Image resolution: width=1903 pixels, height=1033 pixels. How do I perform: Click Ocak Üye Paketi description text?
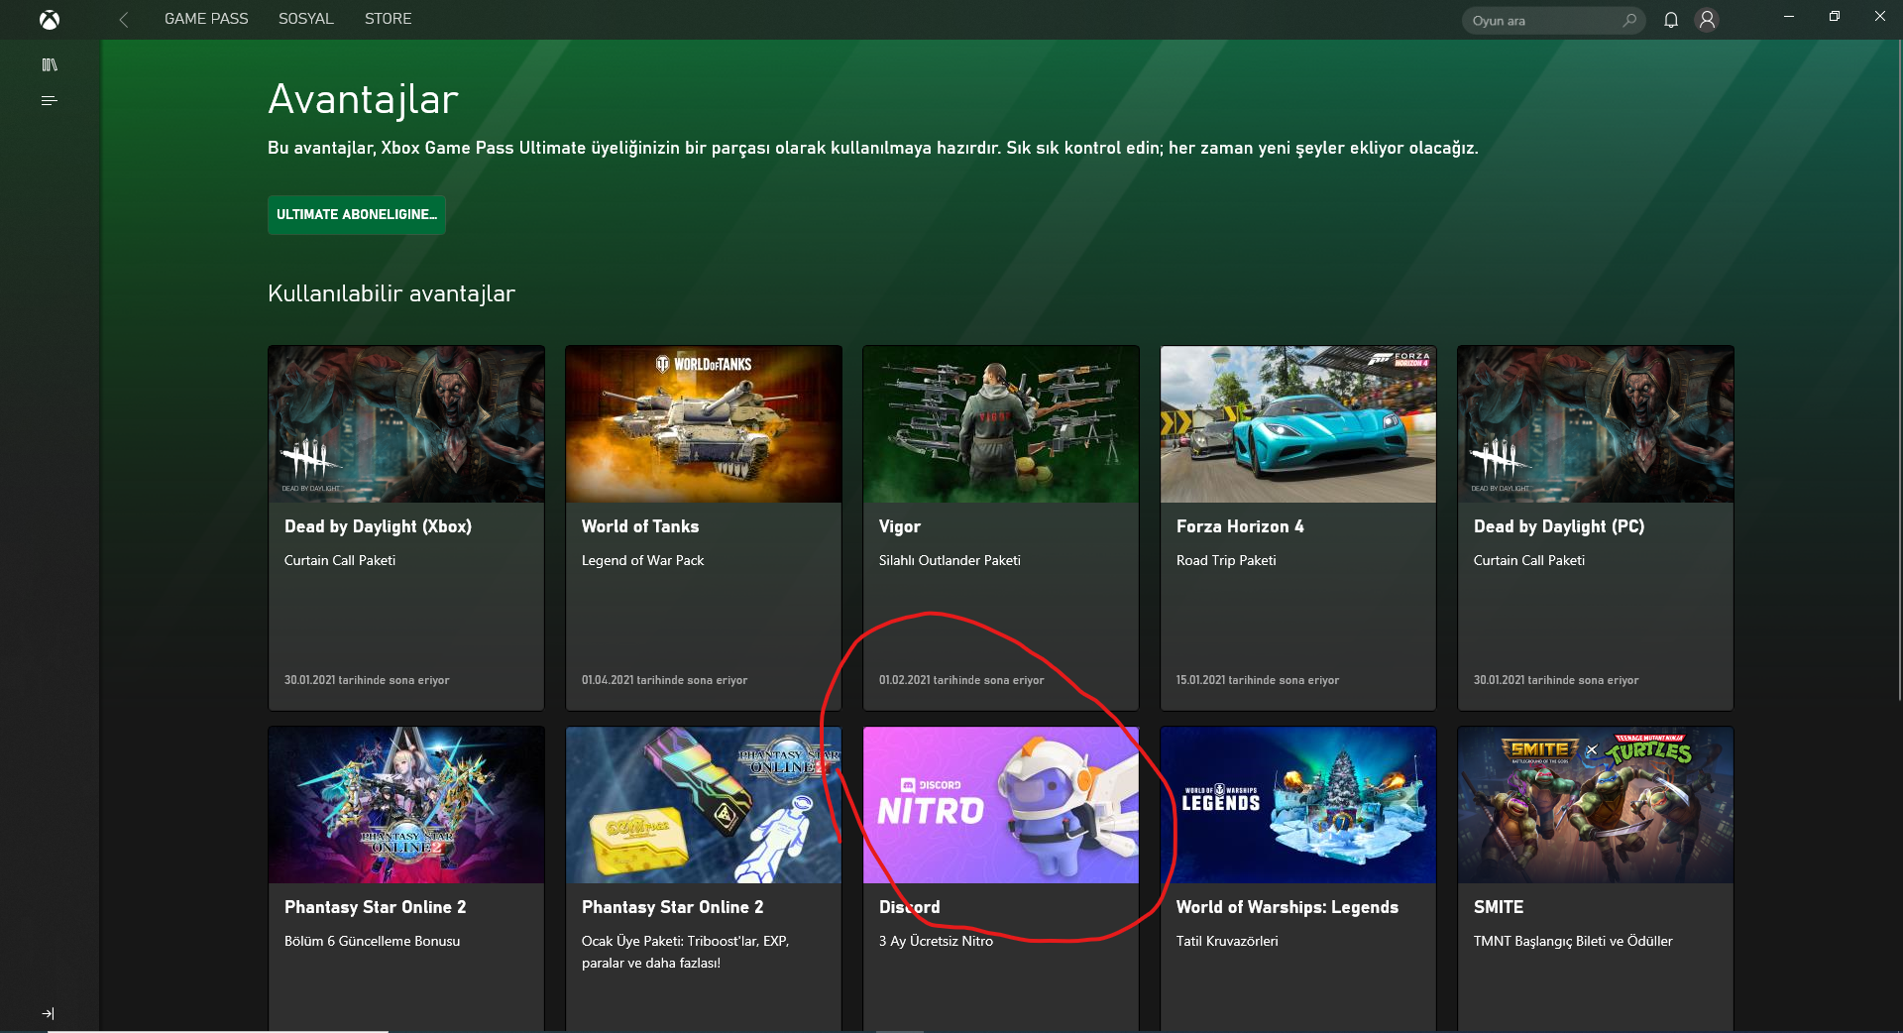click(685, 952)
